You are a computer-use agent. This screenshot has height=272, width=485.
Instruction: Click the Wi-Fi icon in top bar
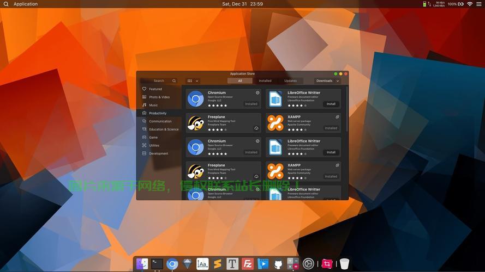point(470,4)
